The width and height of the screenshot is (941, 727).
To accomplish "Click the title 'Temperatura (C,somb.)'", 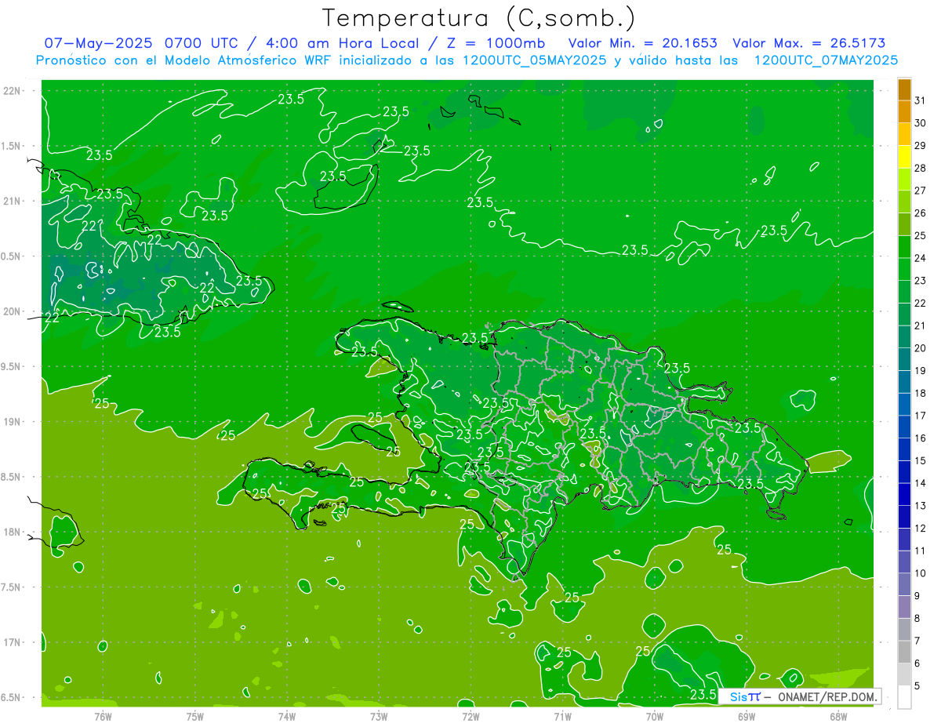I will (479, 18).
